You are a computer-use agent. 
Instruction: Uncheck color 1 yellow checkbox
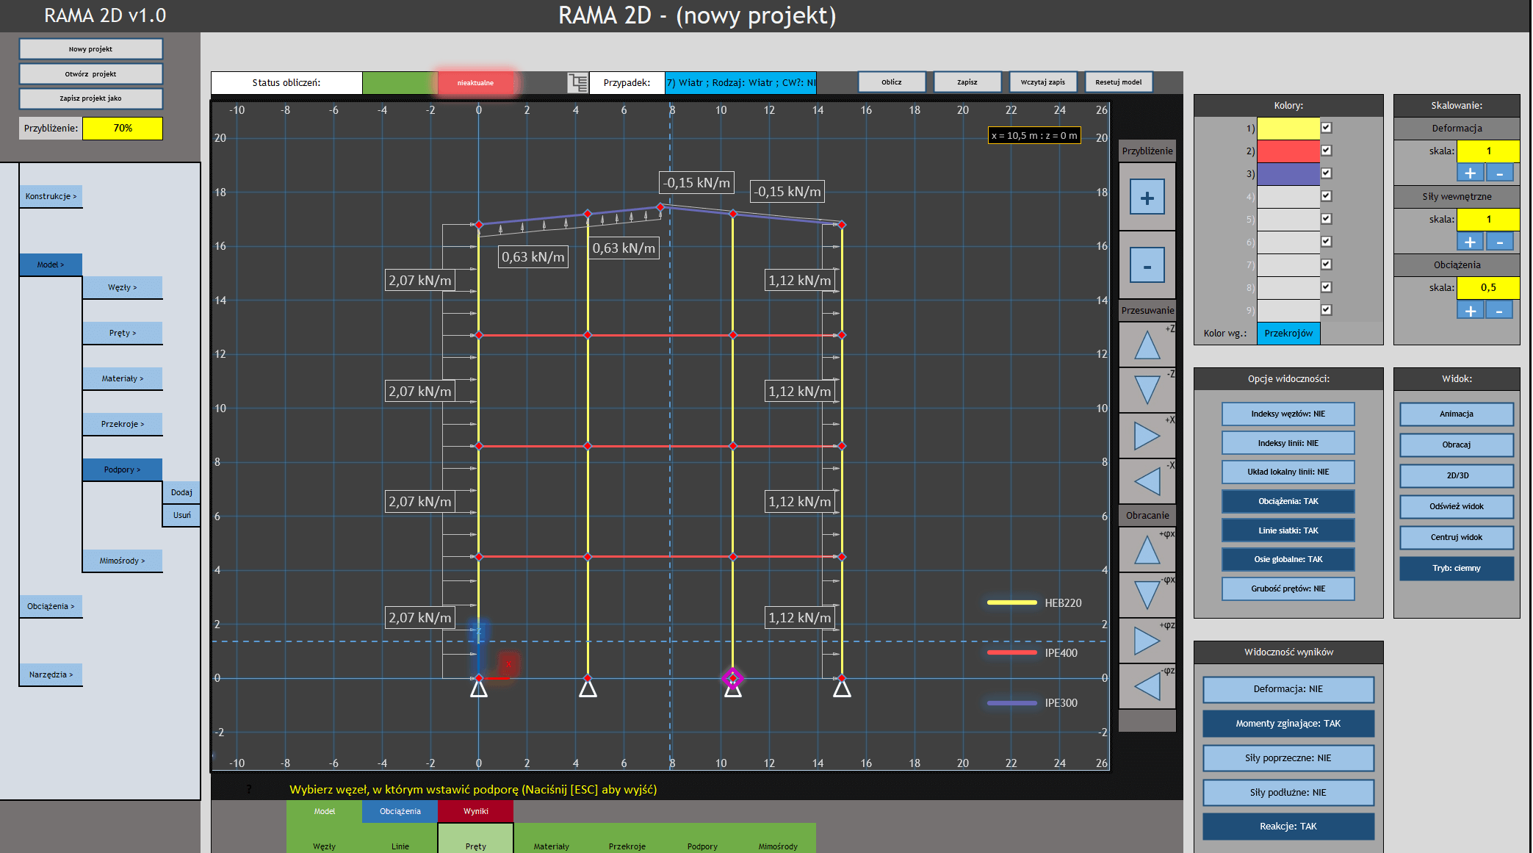tap(1326, 128)
